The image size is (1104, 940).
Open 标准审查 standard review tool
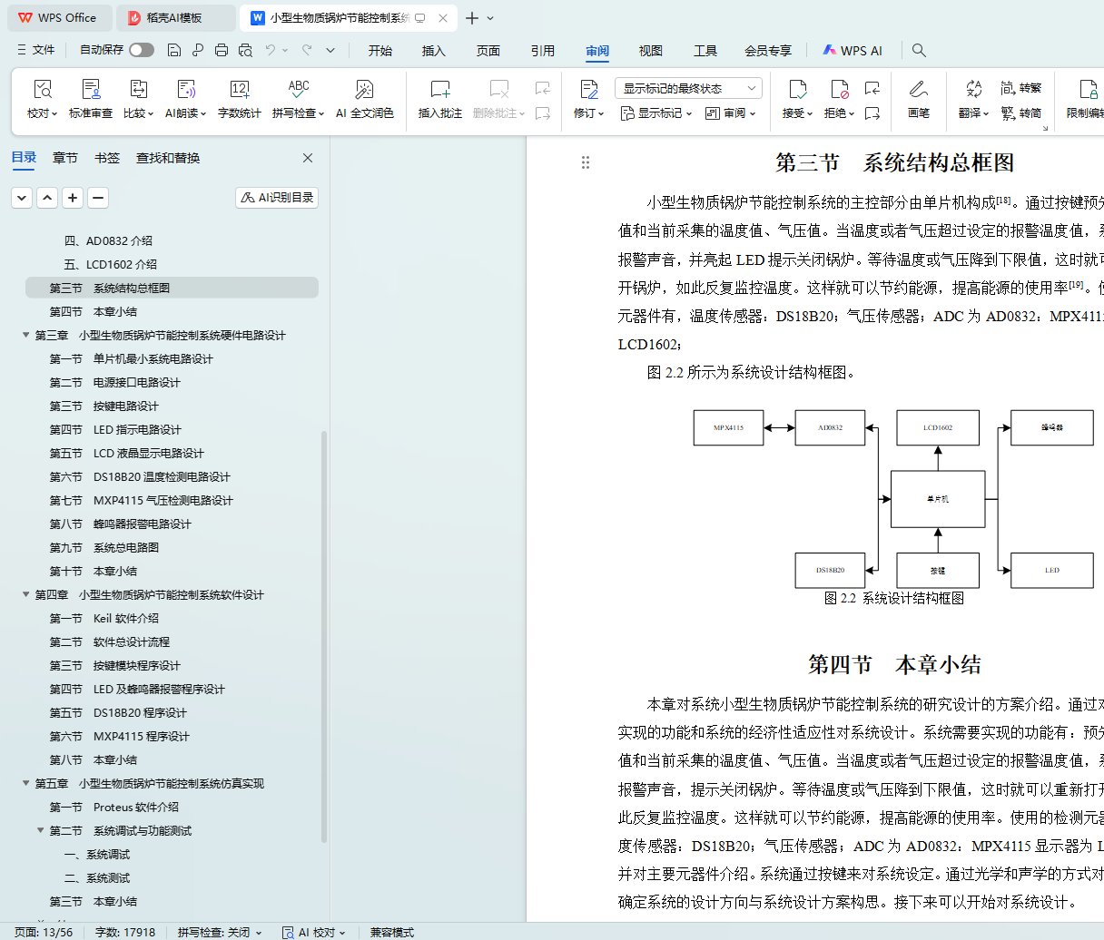pyautogui.click(x=91, y=90)
